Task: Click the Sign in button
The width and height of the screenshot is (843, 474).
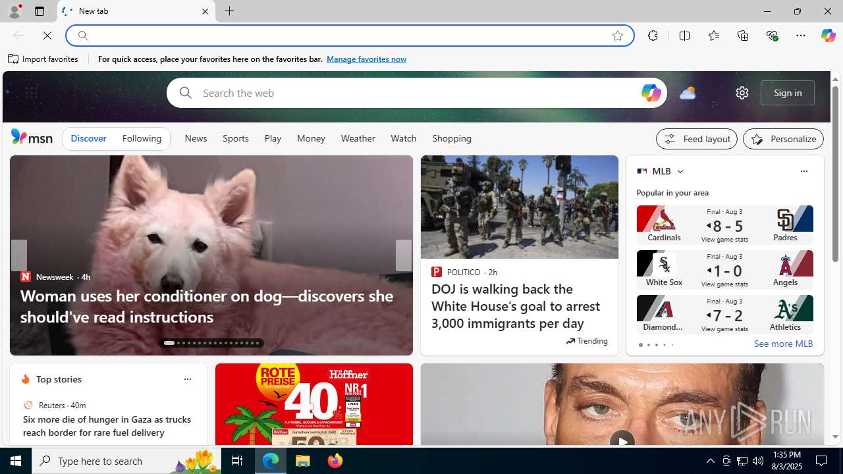Action: point(788,93)
